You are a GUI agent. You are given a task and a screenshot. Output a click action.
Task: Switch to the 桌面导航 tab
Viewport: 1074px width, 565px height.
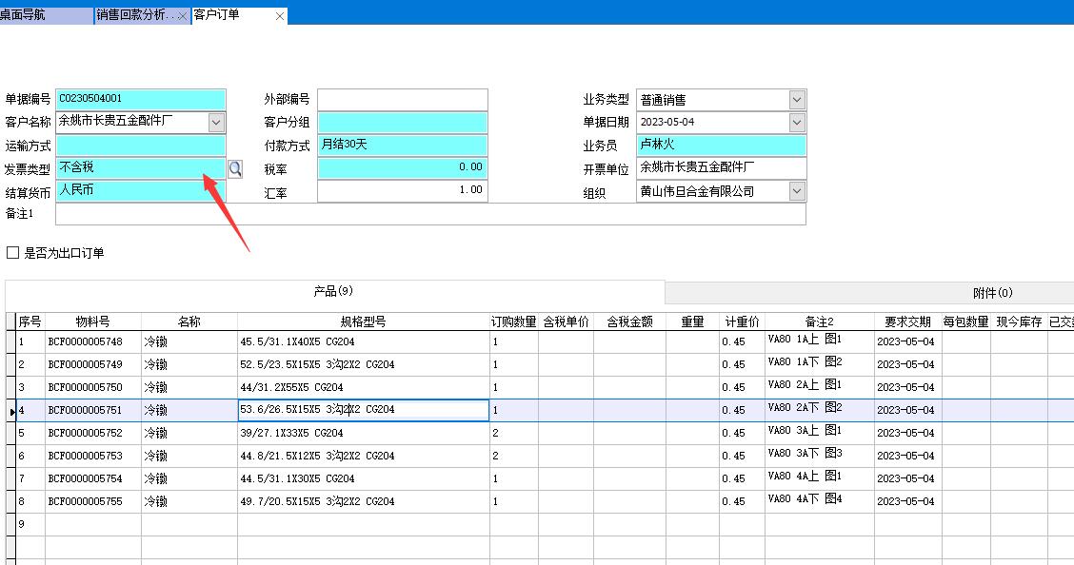[46, 15]
